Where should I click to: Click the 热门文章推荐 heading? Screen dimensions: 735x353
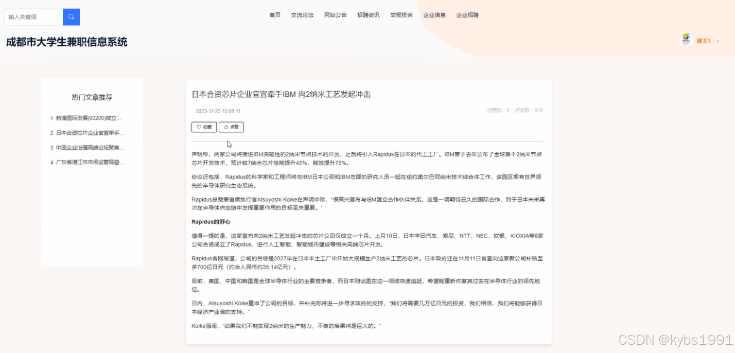pos(92,97)
